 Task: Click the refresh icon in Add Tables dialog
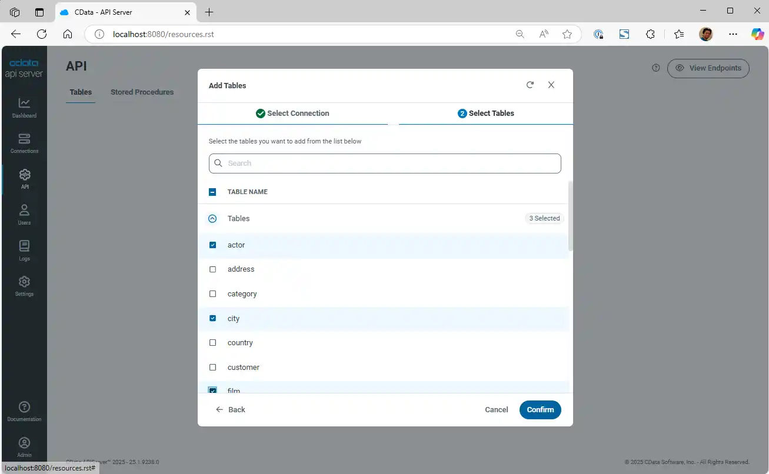click(530, 85)
